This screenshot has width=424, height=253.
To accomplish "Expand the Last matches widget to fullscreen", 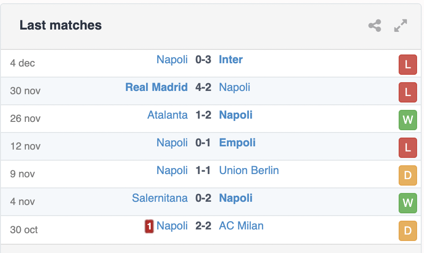I will pyautogui.click(x=400, y=26).
